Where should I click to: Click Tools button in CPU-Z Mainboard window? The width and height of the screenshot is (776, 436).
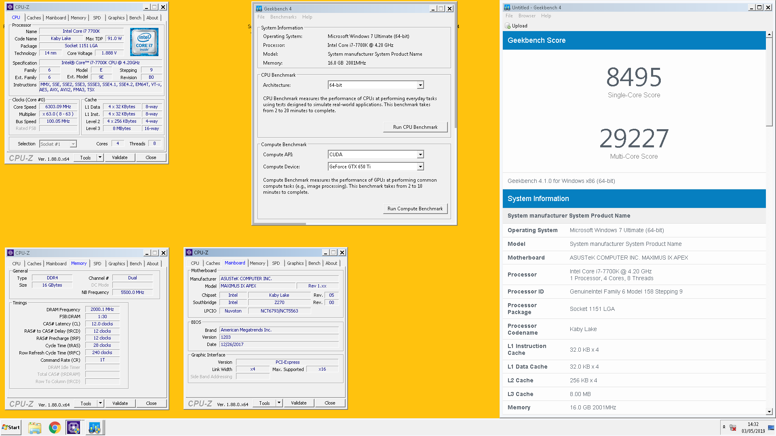tap(264, 403)
